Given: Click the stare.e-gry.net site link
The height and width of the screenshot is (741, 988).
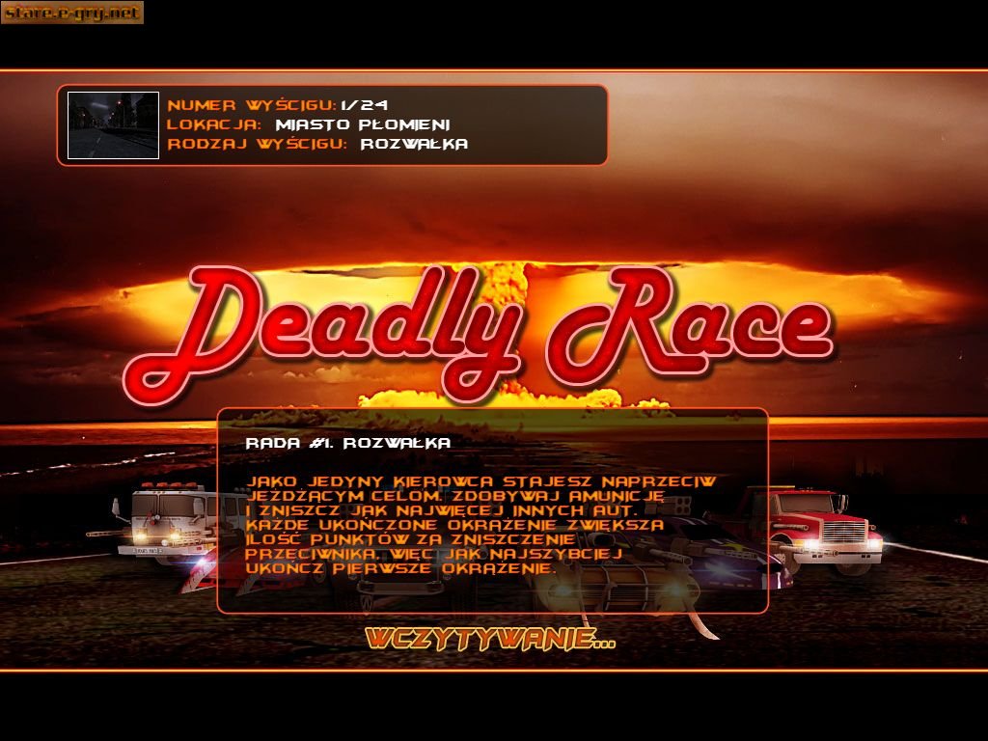Looking at the screenshot, I should click(x=72, y=12).
